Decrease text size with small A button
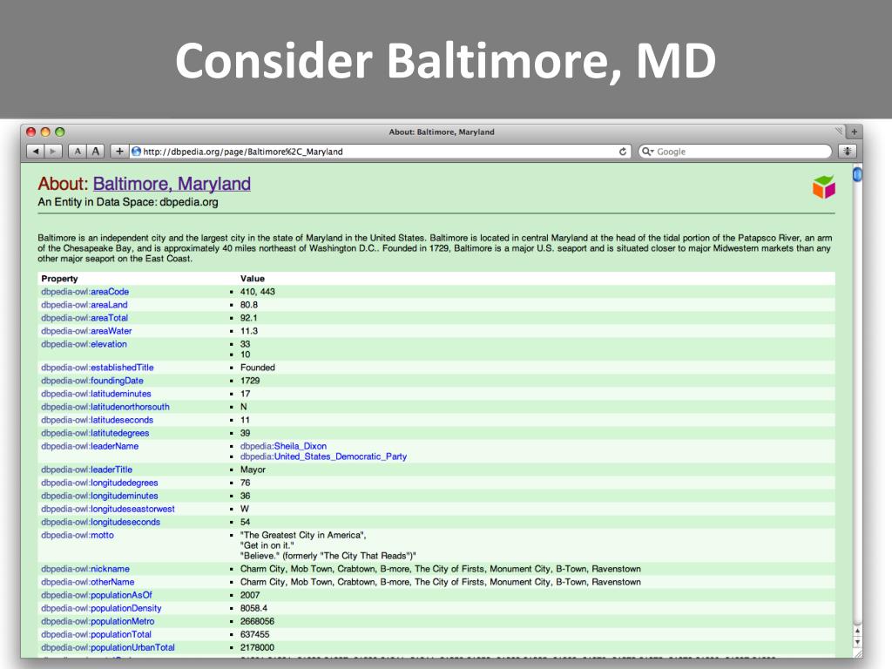This screenshot has width=892, height=669. (78, 152)
